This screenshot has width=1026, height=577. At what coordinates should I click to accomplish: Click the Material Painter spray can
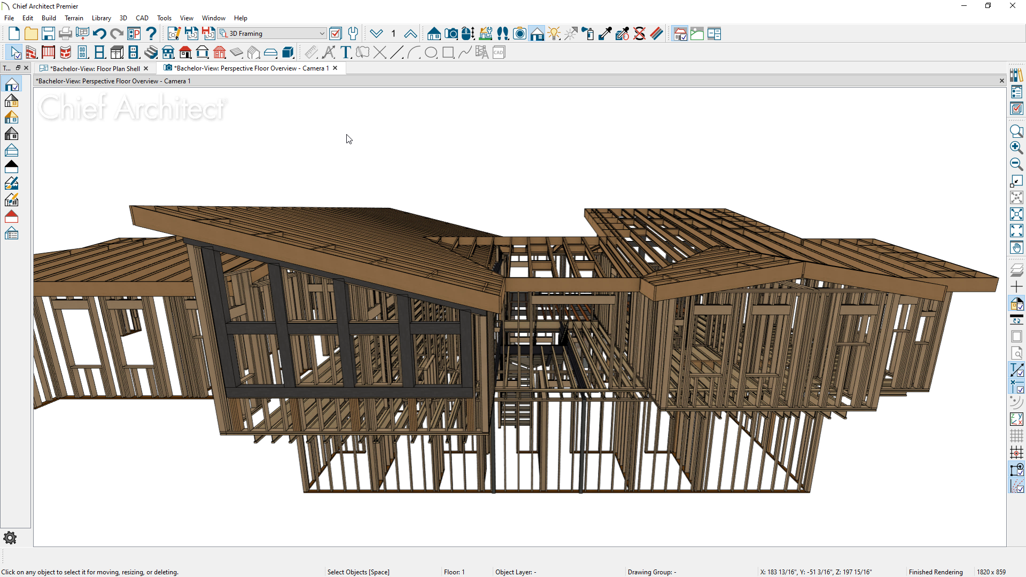[588, 34]
